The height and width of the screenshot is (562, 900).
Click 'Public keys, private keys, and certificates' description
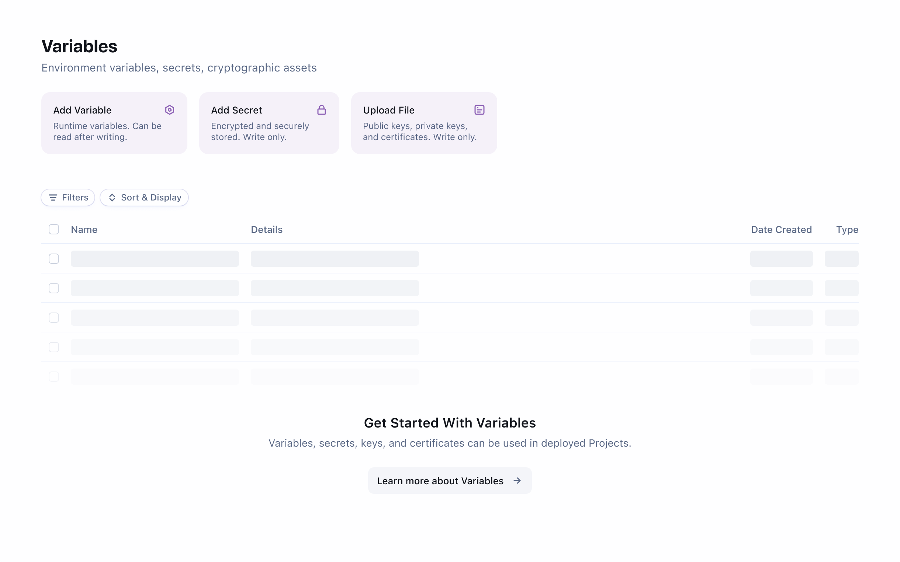pos(420,132)
